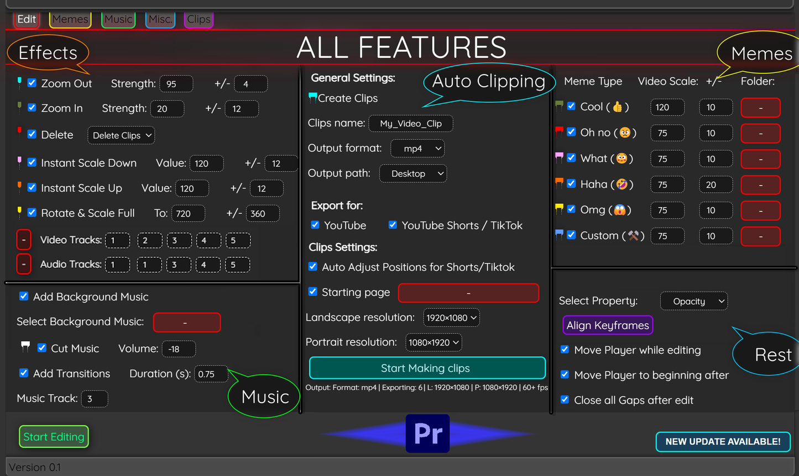
Task: Click the Adobe Premiere Pro logo
Action: (x=427, y=433)
